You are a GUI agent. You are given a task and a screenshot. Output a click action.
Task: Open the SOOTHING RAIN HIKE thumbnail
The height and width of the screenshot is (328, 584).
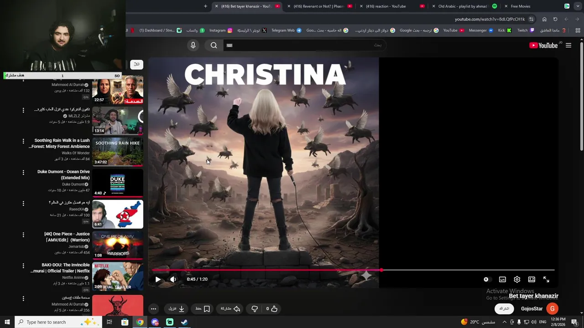(x=118, y=152)
